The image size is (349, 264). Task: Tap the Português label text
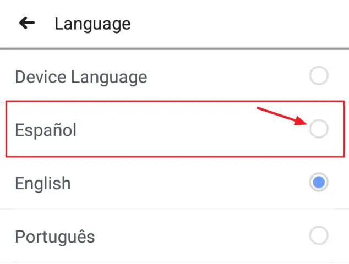click(x=55, y=237)
